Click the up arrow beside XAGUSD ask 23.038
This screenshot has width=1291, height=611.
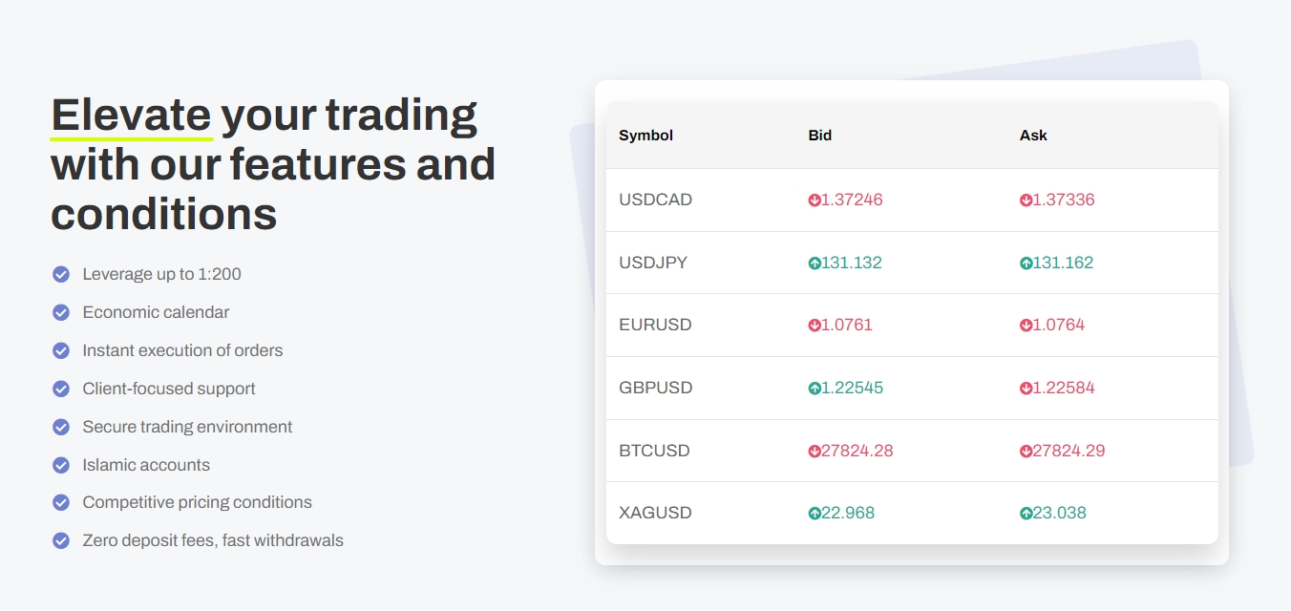click(x=1026, y=514)
